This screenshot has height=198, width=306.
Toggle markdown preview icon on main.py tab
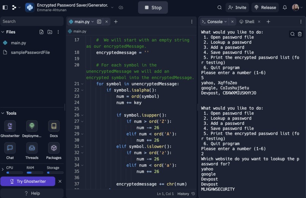[x=99, y=22]
